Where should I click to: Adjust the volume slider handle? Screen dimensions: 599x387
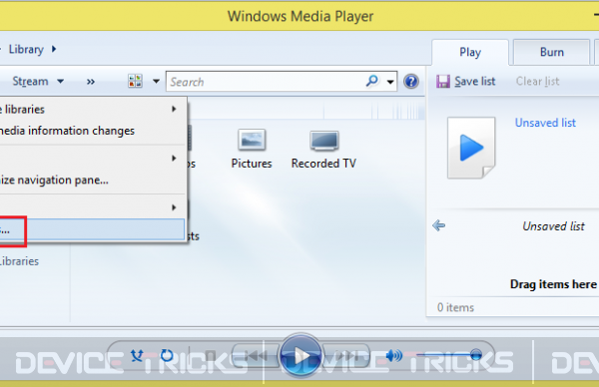click(476, 355)
